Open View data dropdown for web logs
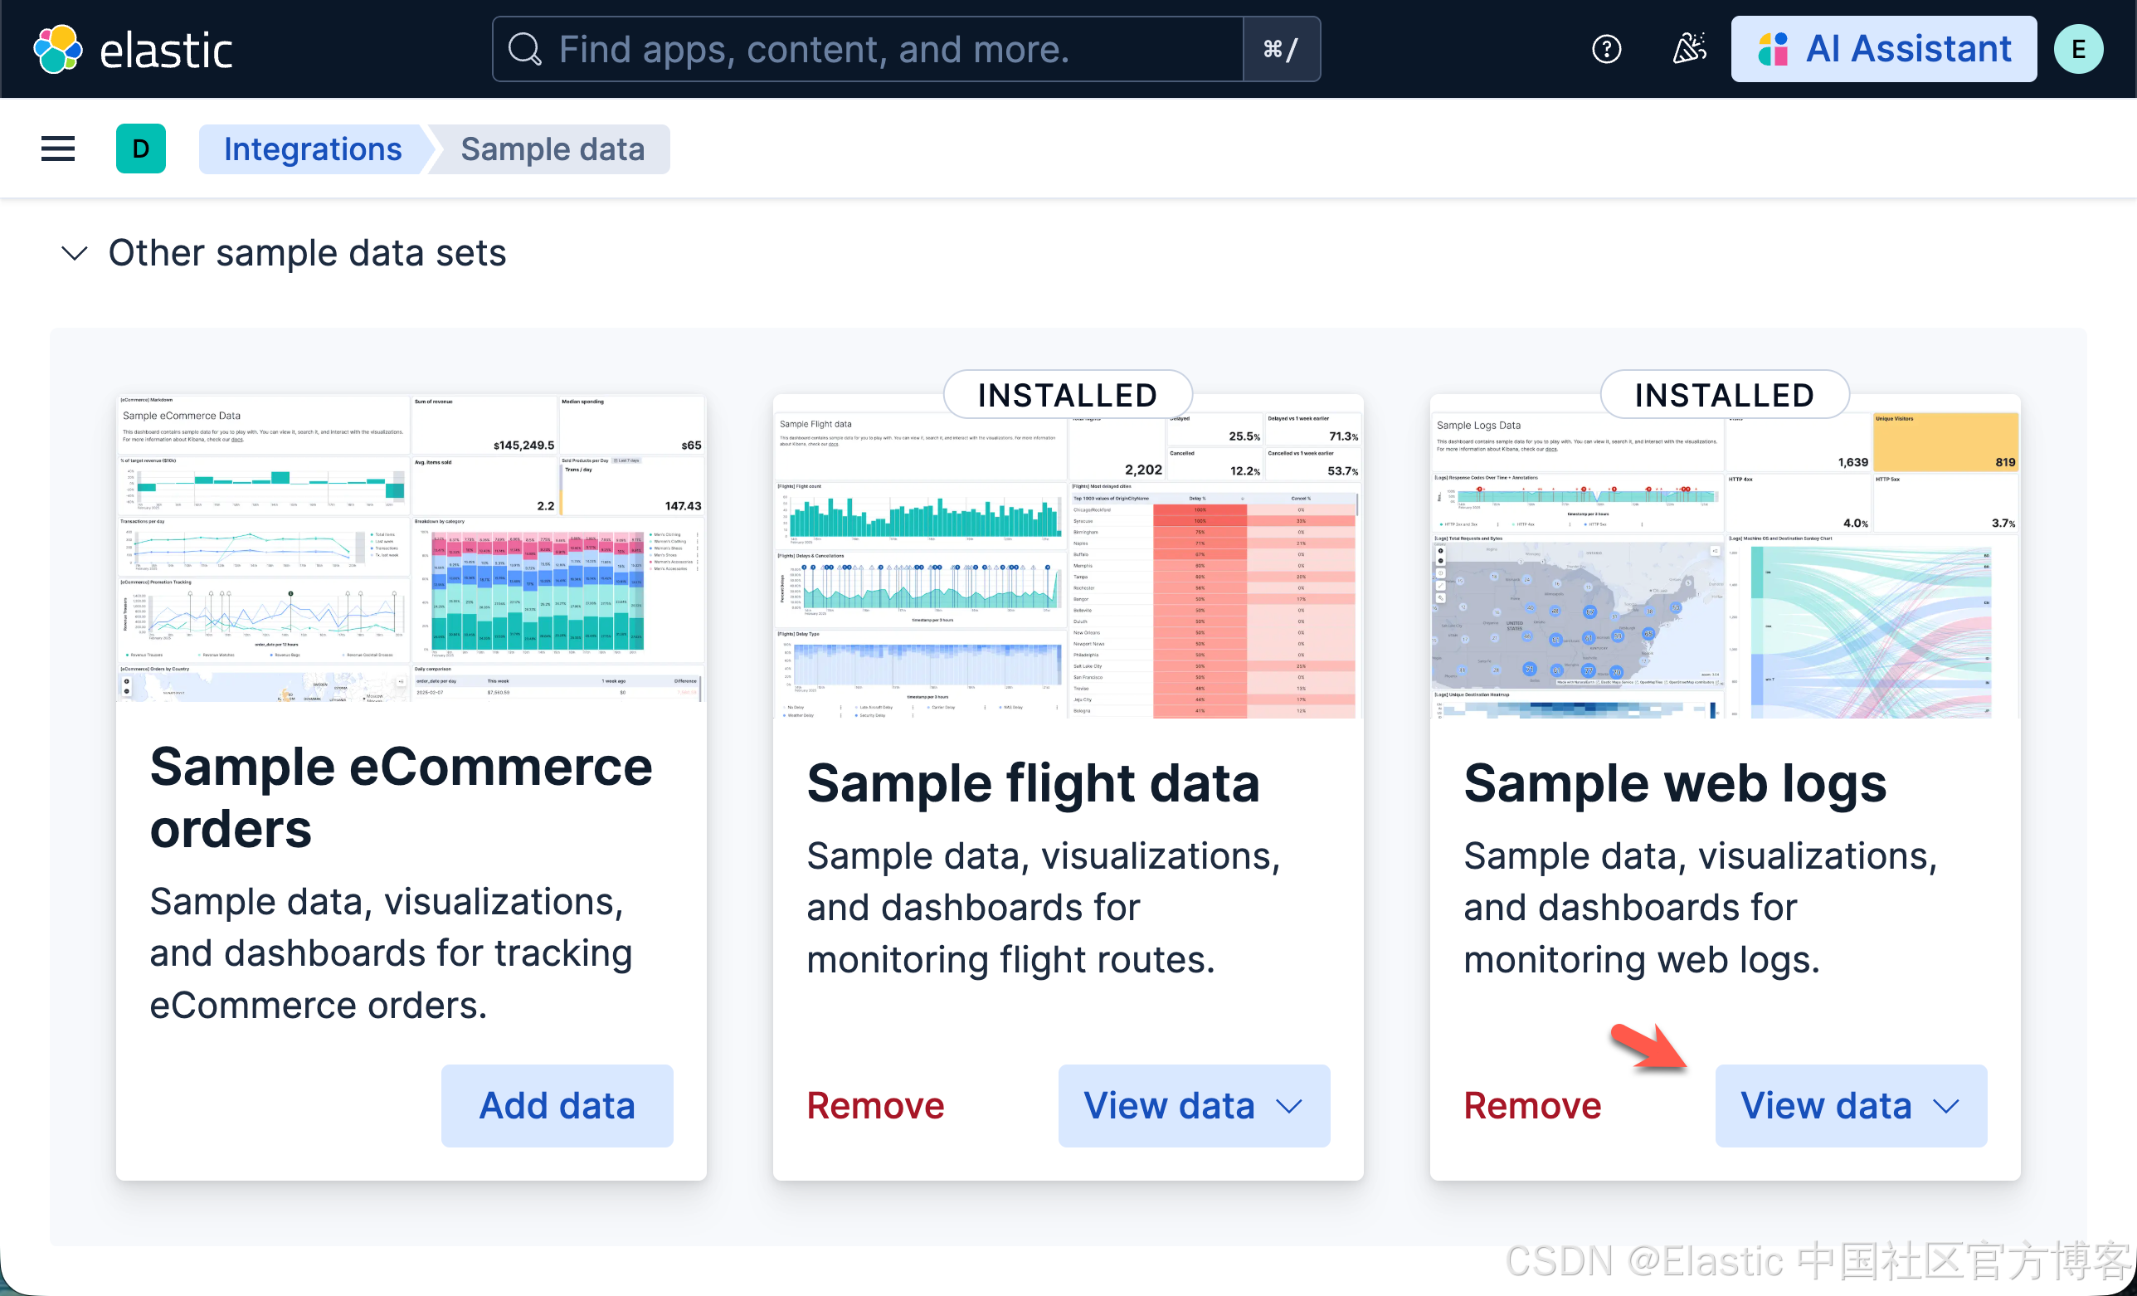The image size is (2137, 1296). point(1850,1105)
